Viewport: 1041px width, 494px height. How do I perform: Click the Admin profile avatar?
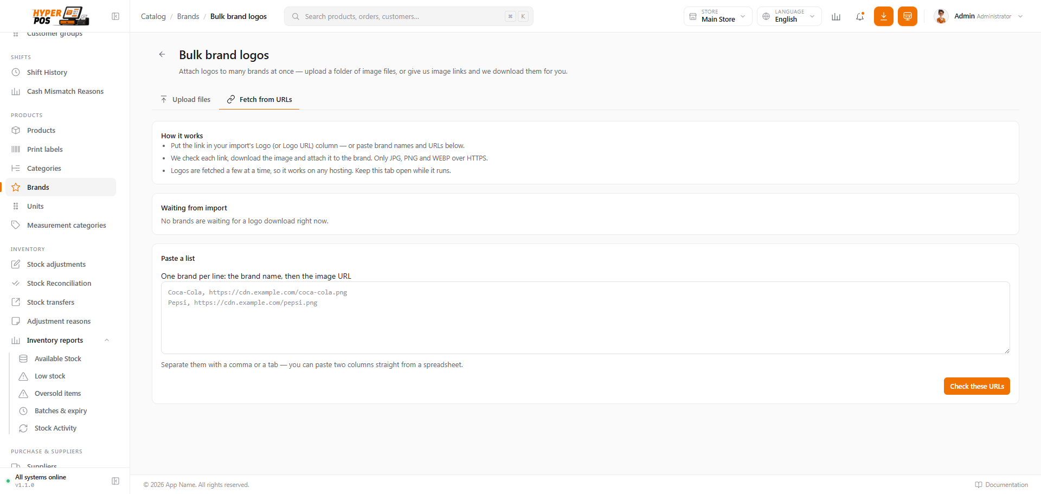pos(941,16)
